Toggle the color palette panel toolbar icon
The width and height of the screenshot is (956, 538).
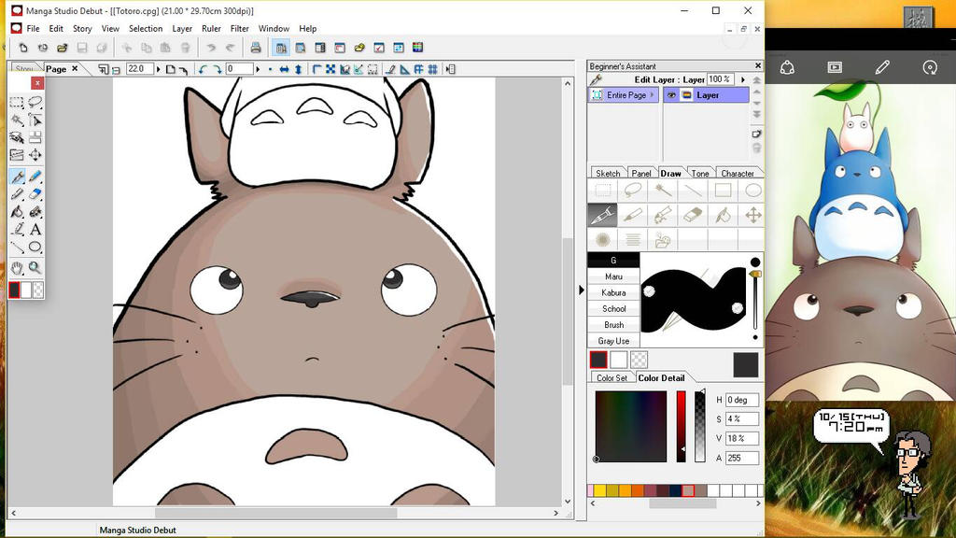tap(417, 48)
